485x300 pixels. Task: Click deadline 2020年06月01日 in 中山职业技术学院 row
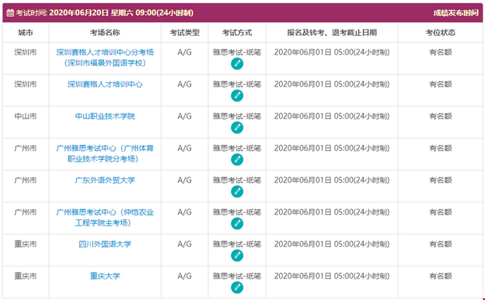coord(332,116)
